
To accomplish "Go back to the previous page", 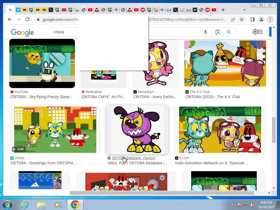I will click(x=10, y=19).
